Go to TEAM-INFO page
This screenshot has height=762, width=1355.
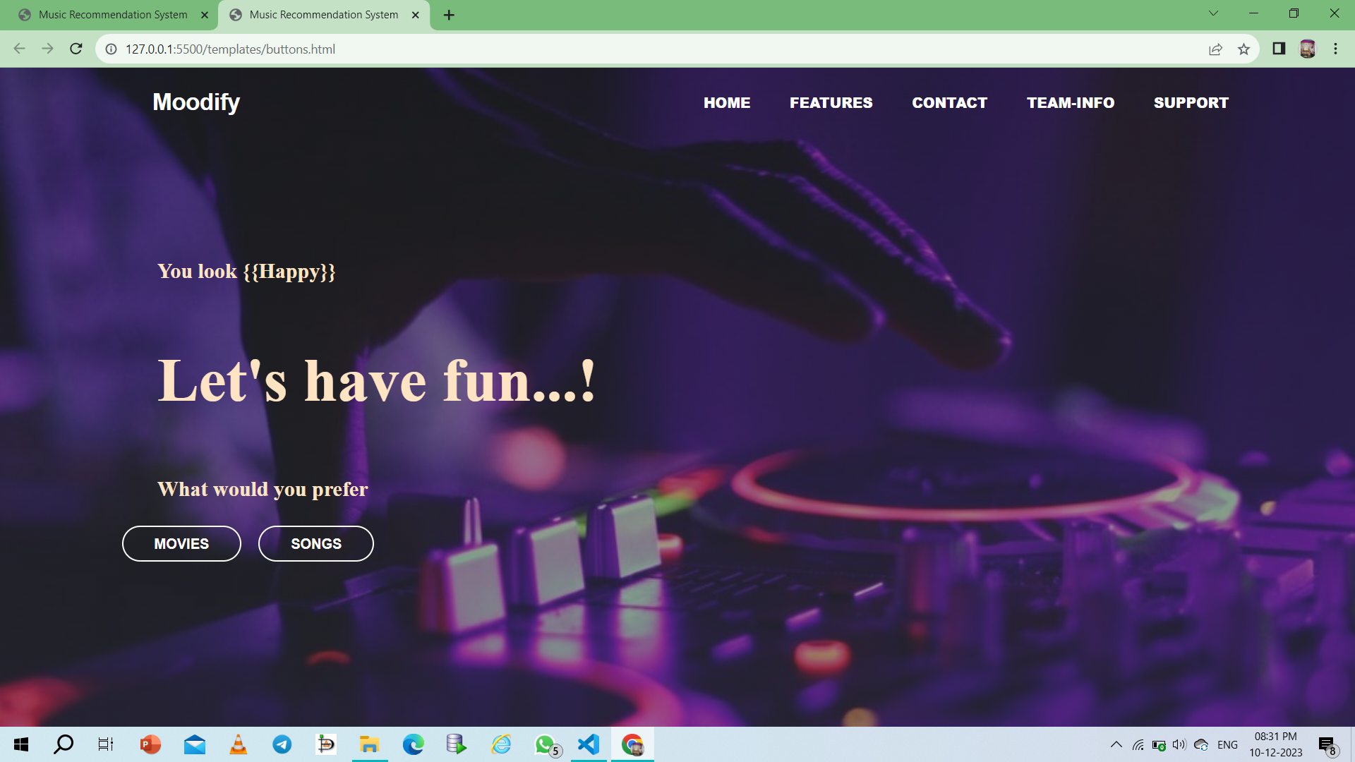tap(1070, 103)
